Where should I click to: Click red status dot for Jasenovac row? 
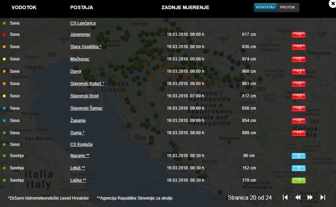4,34
